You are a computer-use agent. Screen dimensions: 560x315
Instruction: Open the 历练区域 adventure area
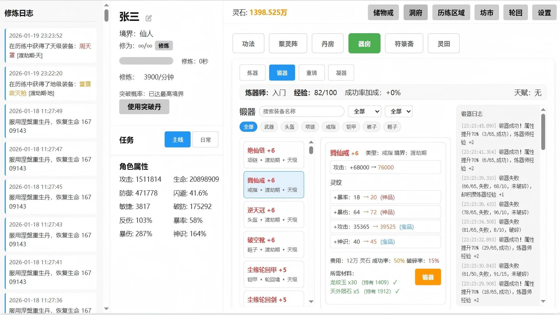point(451,13)
